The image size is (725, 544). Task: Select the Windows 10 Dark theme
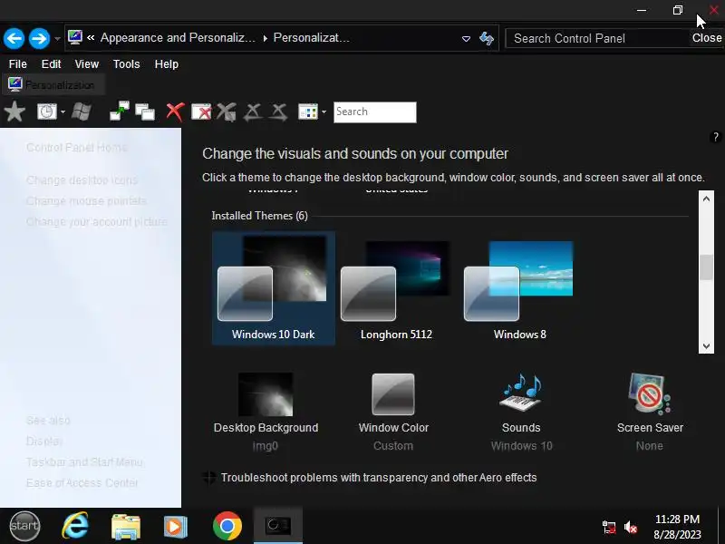(x=274, y=288)
